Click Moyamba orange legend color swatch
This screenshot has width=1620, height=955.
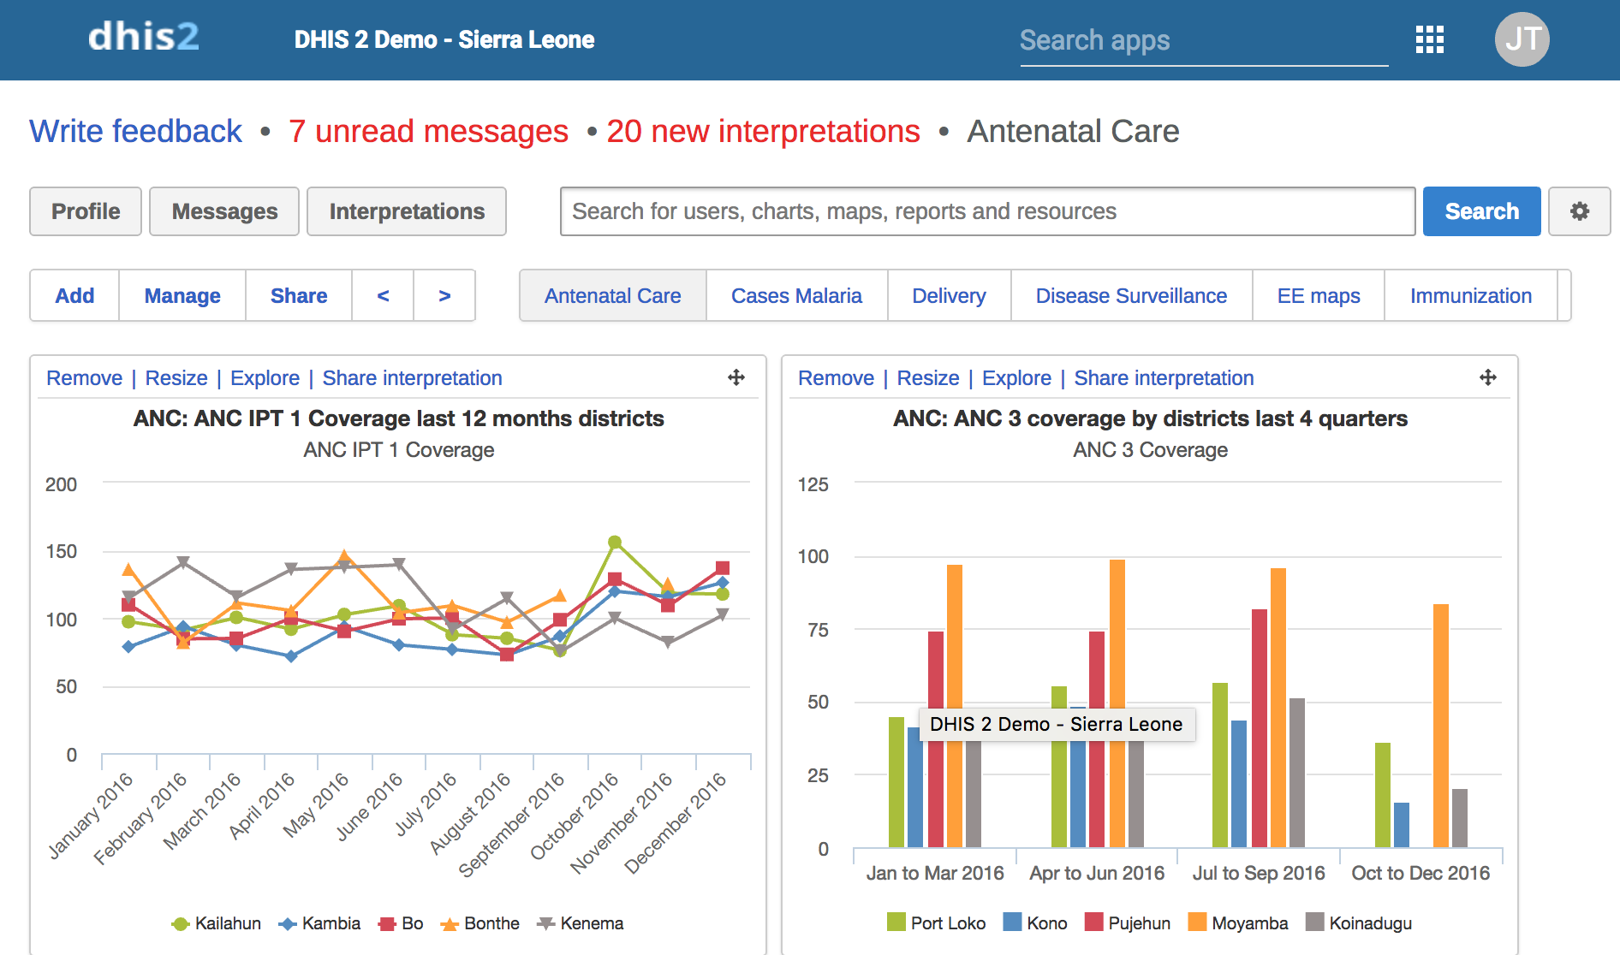pyautogui.click(x=1197, y=922)
